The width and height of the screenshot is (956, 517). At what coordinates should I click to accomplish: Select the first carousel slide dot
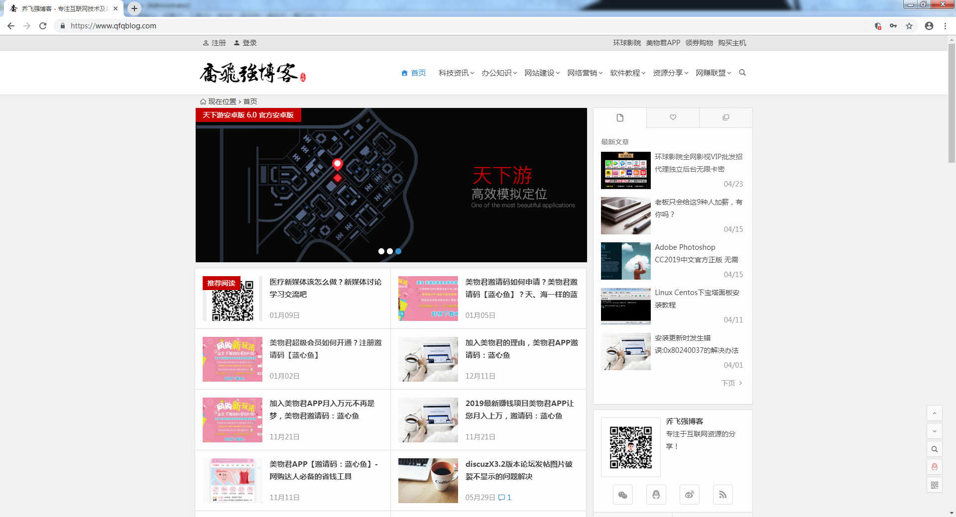tap(381, 251)
